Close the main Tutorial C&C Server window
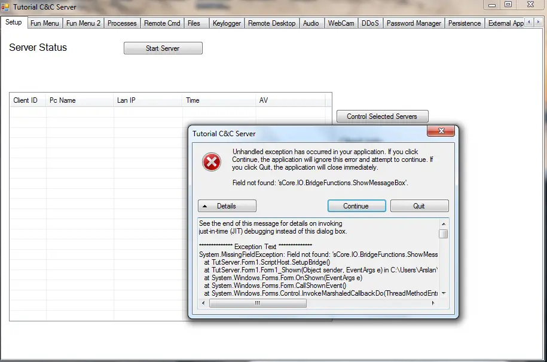The height and width of the screenshot is (362, 547). (x=531, y=5)
